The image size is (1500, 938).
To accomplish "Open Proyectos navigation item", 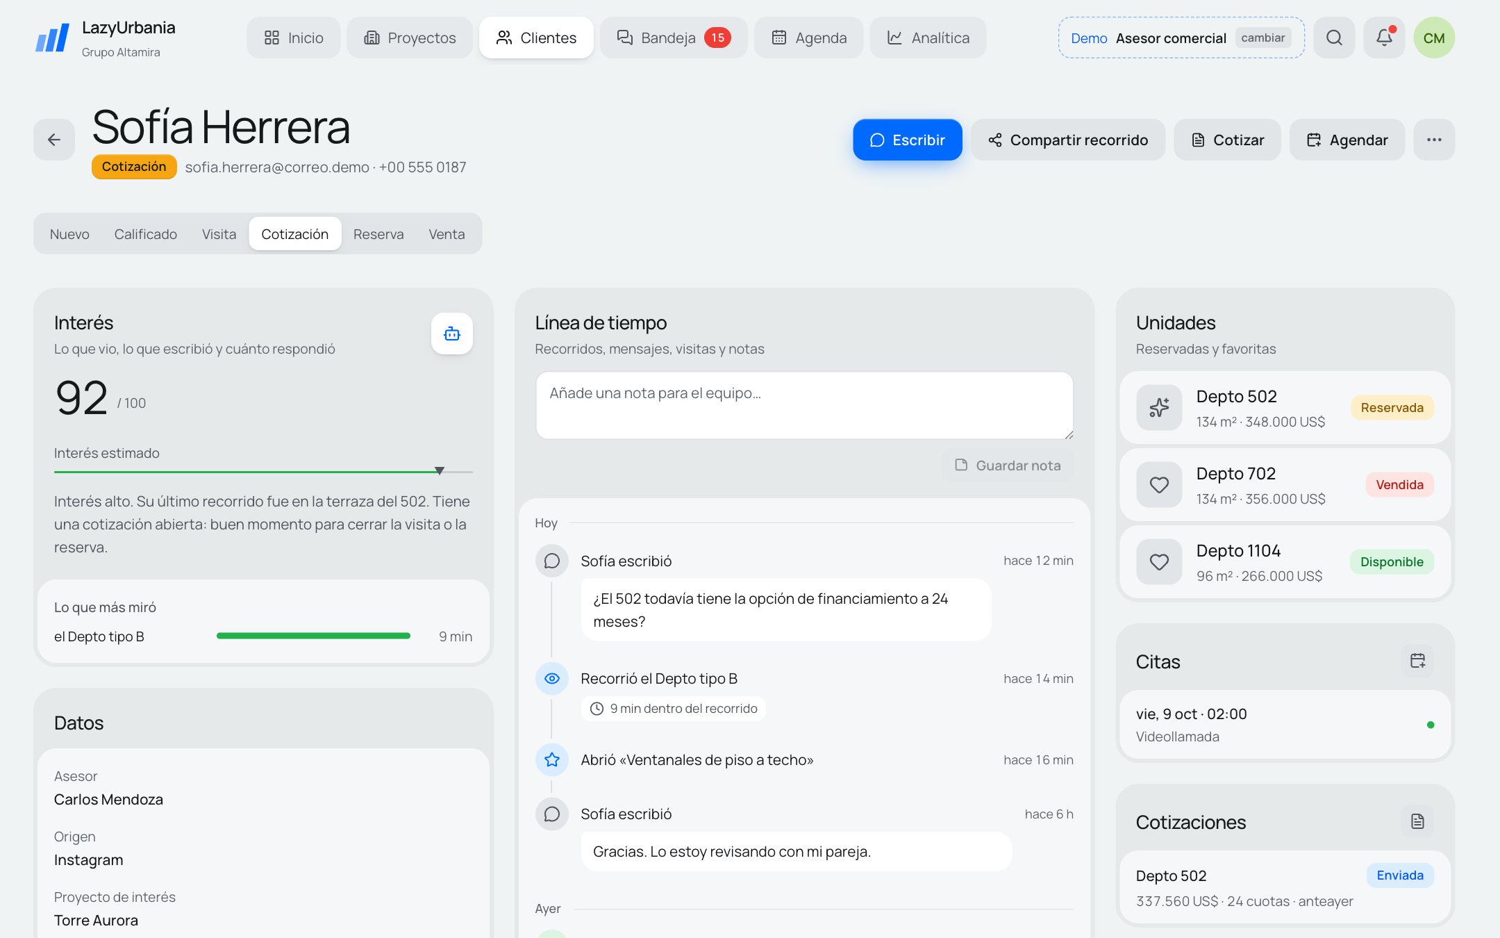I will 410,38.
